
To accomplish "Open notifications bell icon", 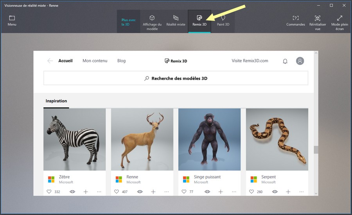I will [x=285, y=61].
